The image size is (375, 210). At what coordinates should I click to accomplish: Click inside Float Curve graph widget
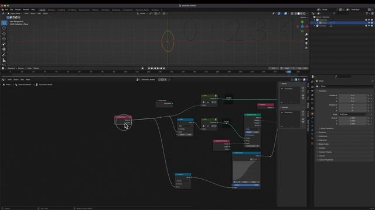pyautogui.click(x=246, y=171)
